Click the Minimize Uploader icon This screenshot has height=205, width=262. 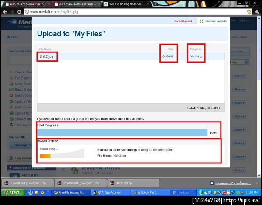click(202, 21)
